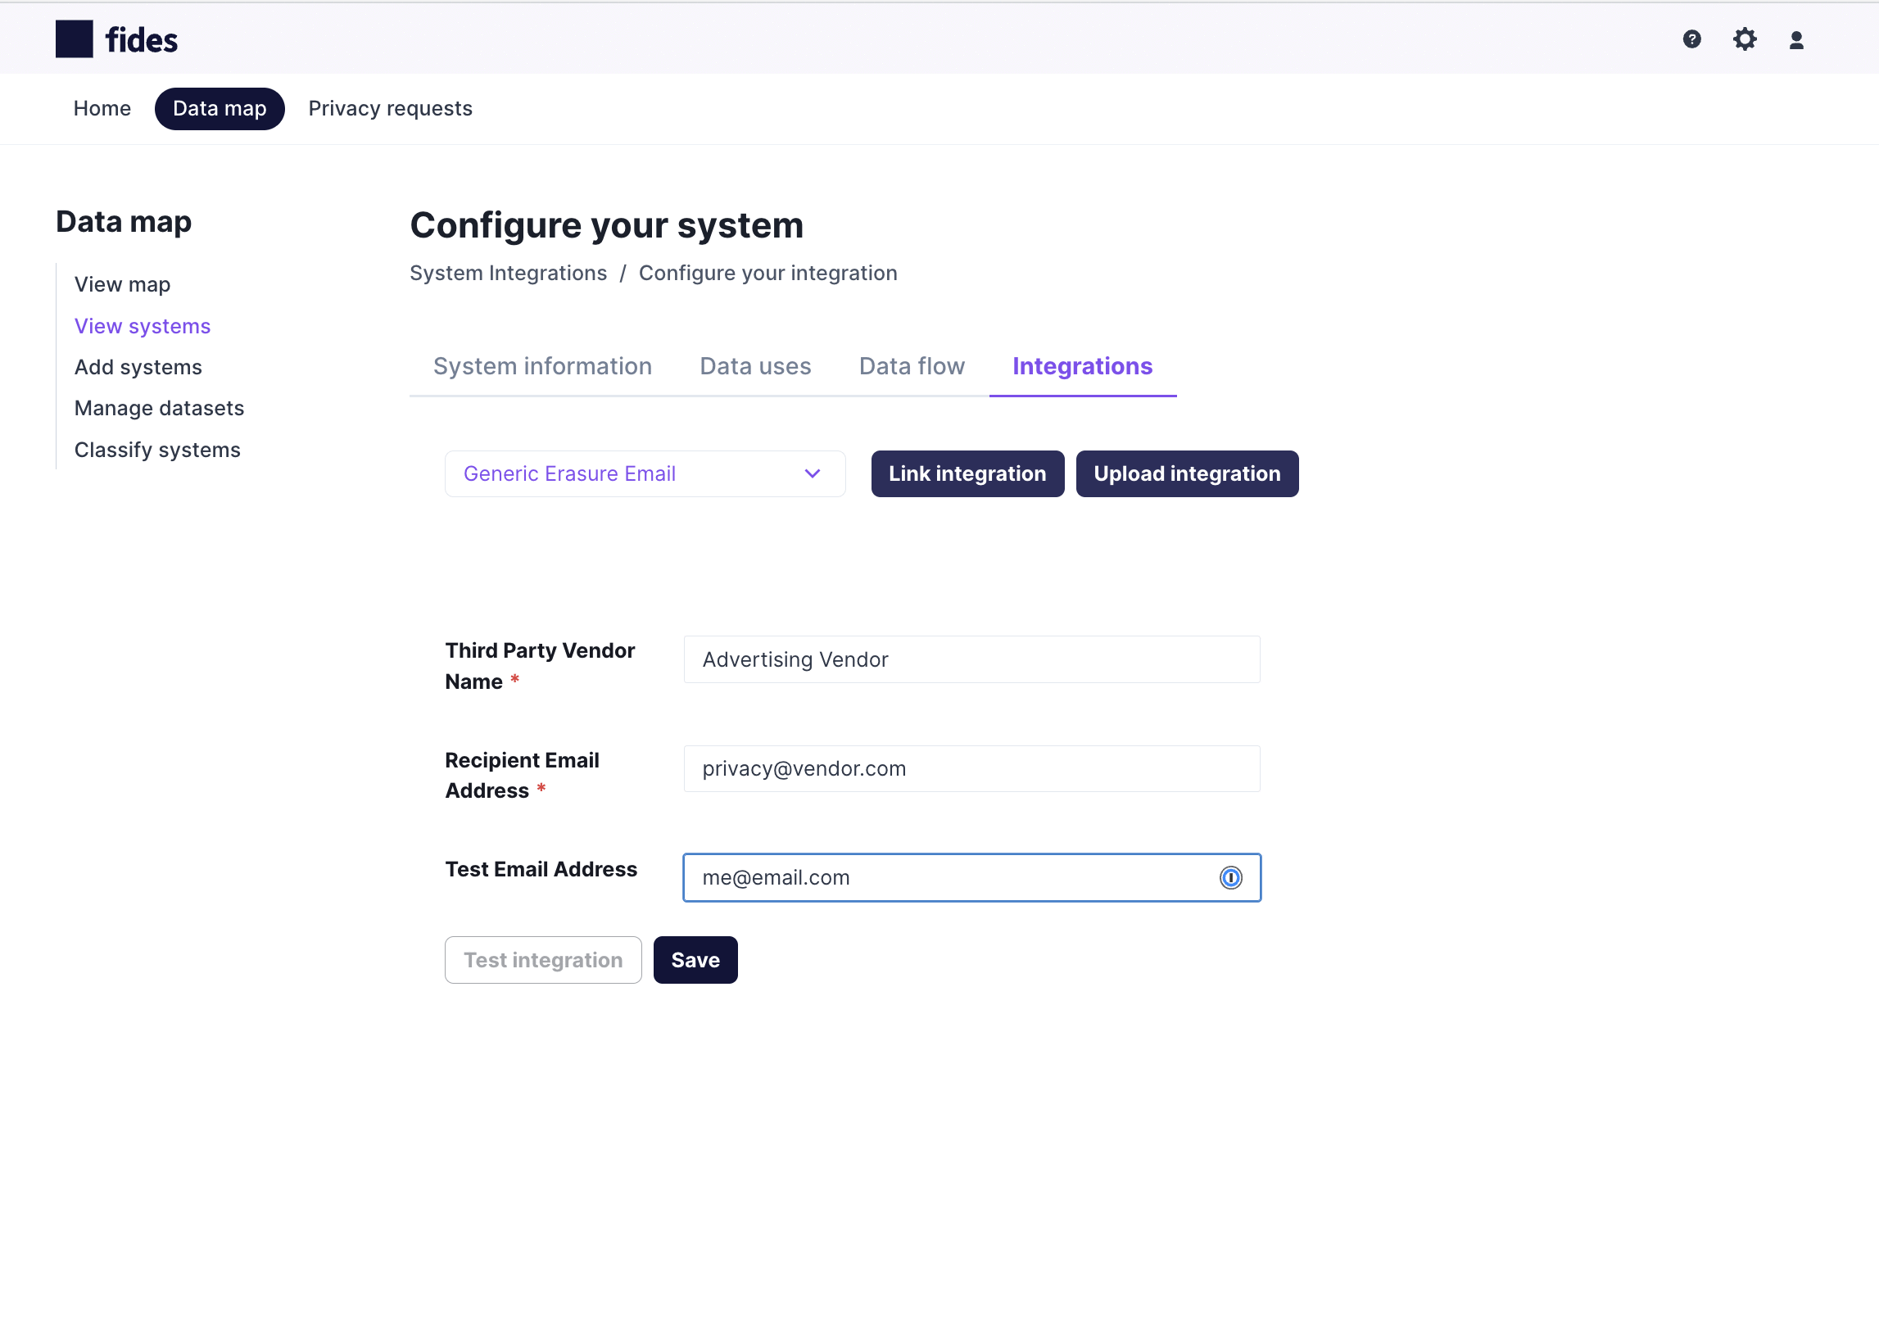This screenshot has height=1322, width=1879.
Task: Click the Link integration button
Action: coord(967,473)
